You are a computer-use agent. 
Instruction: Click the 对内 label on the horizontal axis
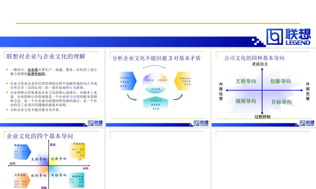(13, 164)
